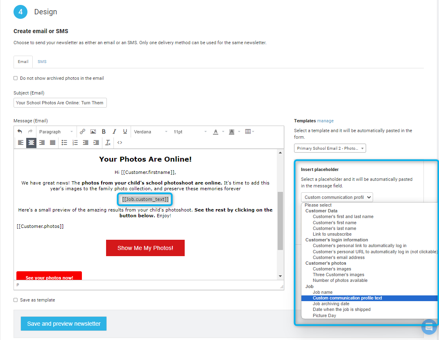Switch to the Email tab
The height and width of the screenshot is (340, 439).
point(23,61)
